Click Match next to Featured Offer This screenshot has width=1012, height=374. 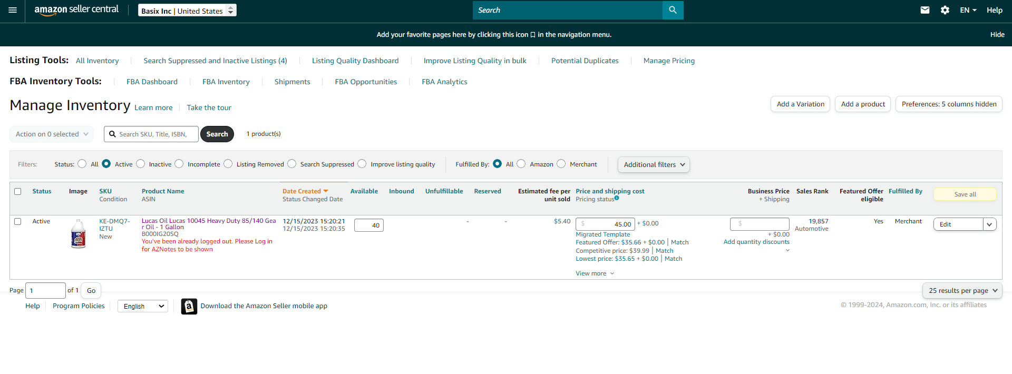679,242
